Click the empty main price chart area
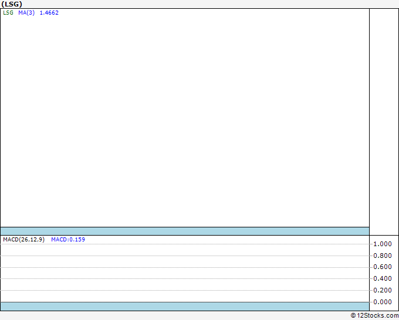Viewport: 399px width, 320px height. 185,117
